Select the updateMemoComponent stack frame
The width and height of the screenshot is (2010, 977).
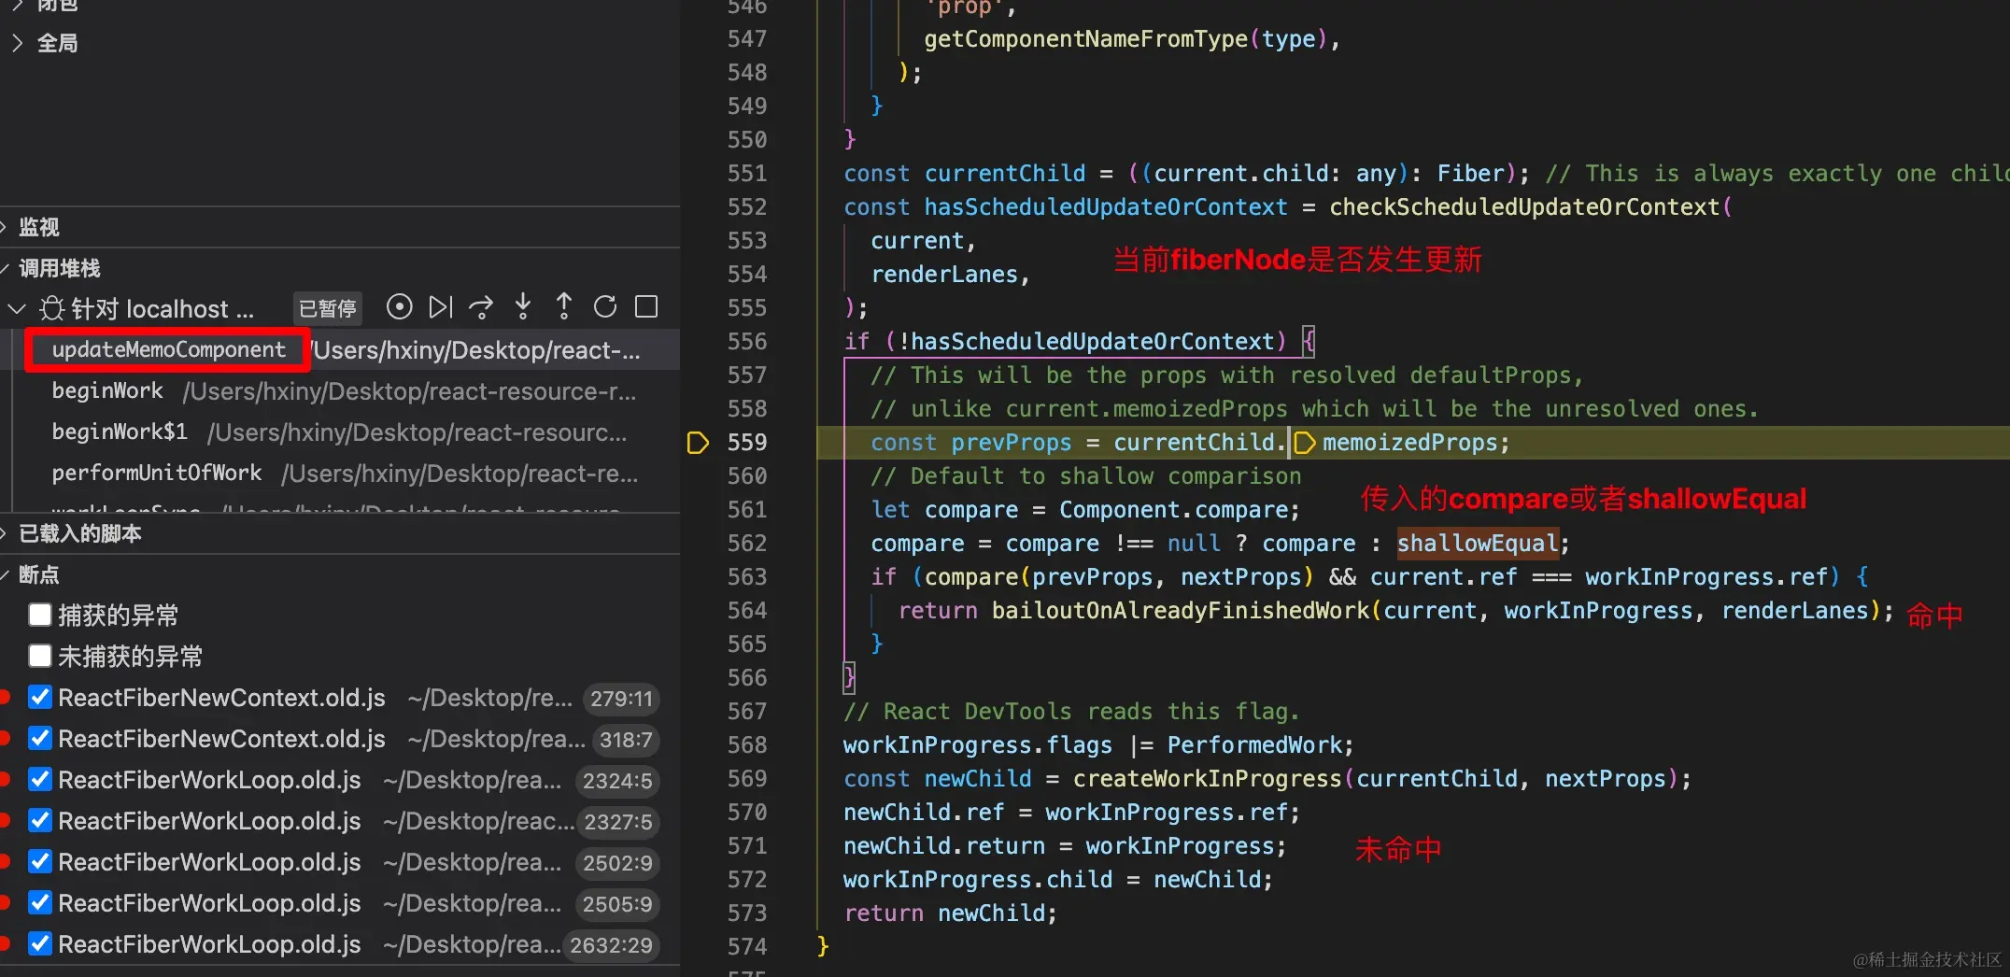(340, 349)
